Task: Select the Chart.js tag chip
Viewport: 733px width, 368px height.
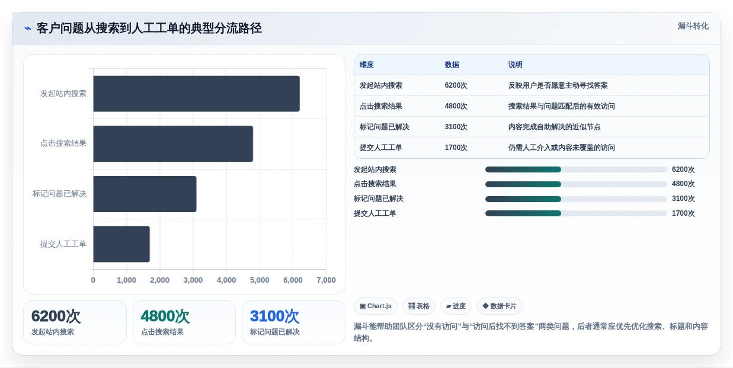Action: click(x=376, y=306)
